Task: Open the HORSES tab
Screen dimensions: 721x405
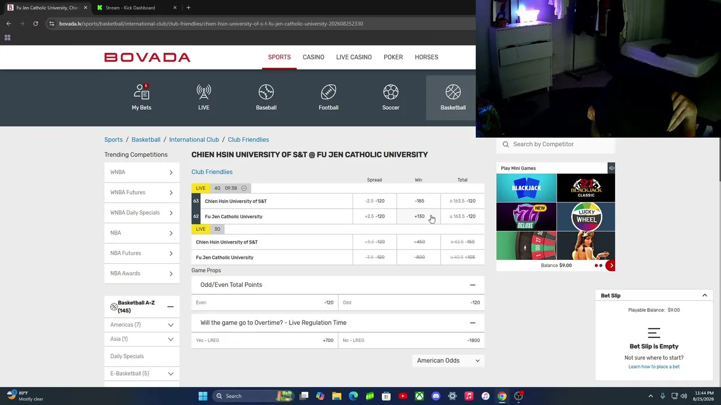Action: (x=426, y=57)
